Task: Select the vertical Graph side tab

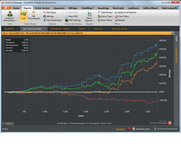Action: tap(177, 39)
